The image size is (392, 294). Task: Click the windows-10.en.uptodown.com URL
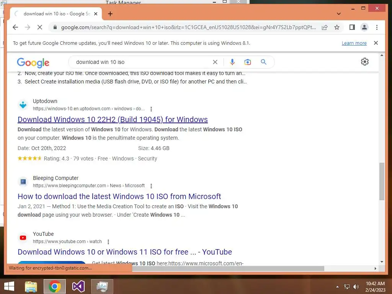click(x=89, y=109)
